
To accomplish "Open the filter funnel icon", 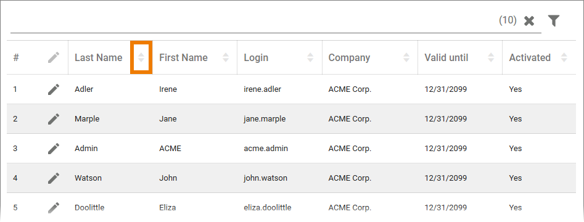I will pyautogui.click(x=554, y=21).
